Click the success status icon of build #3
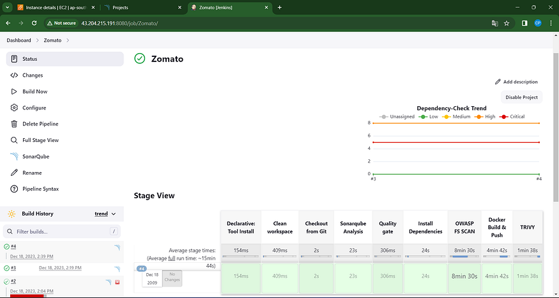The image size is (559, 298). (6, 268)
